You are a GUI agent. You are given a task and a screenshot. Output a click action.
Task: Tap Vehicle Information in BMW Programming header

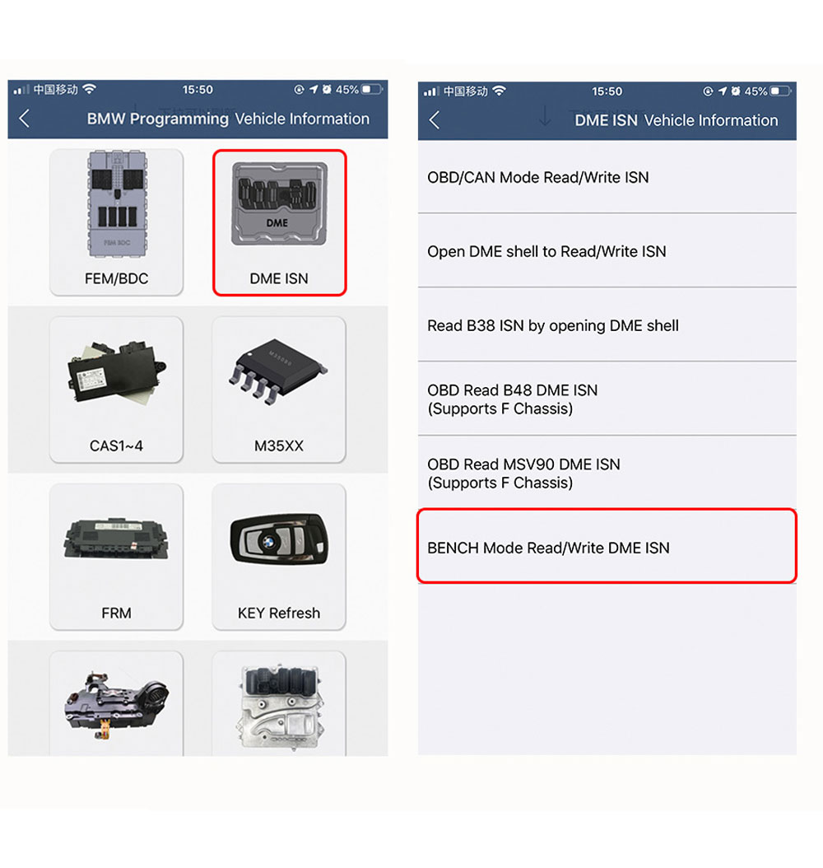click(x=302, y=119)
